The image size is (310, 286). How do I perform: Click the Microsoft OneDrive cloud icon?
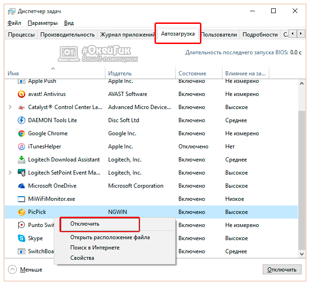[x=21, y=186]
